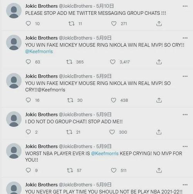Reply to the tweet with 63 comments
Viewport: 193px width, 194px height.
tap(28, 62)
